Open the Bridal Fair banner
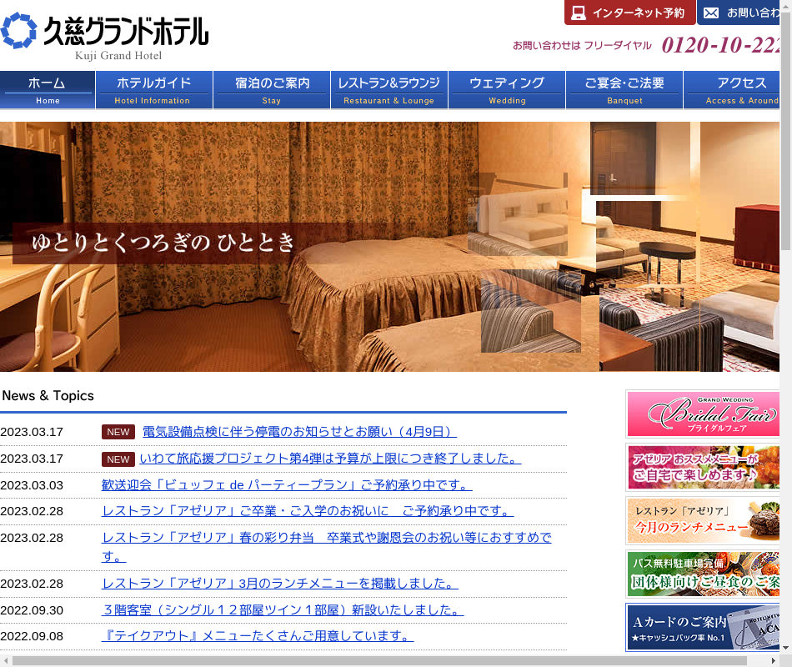The height and width of the screenshot is (667, 792). [703, 414]
